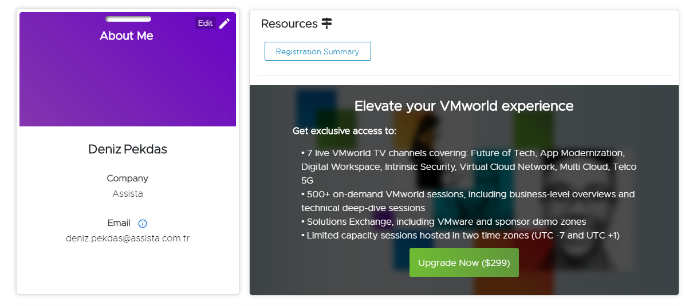Screen dimensions: 685x306
Task: Click the Resources signpost icon
Action: [326, 23]
